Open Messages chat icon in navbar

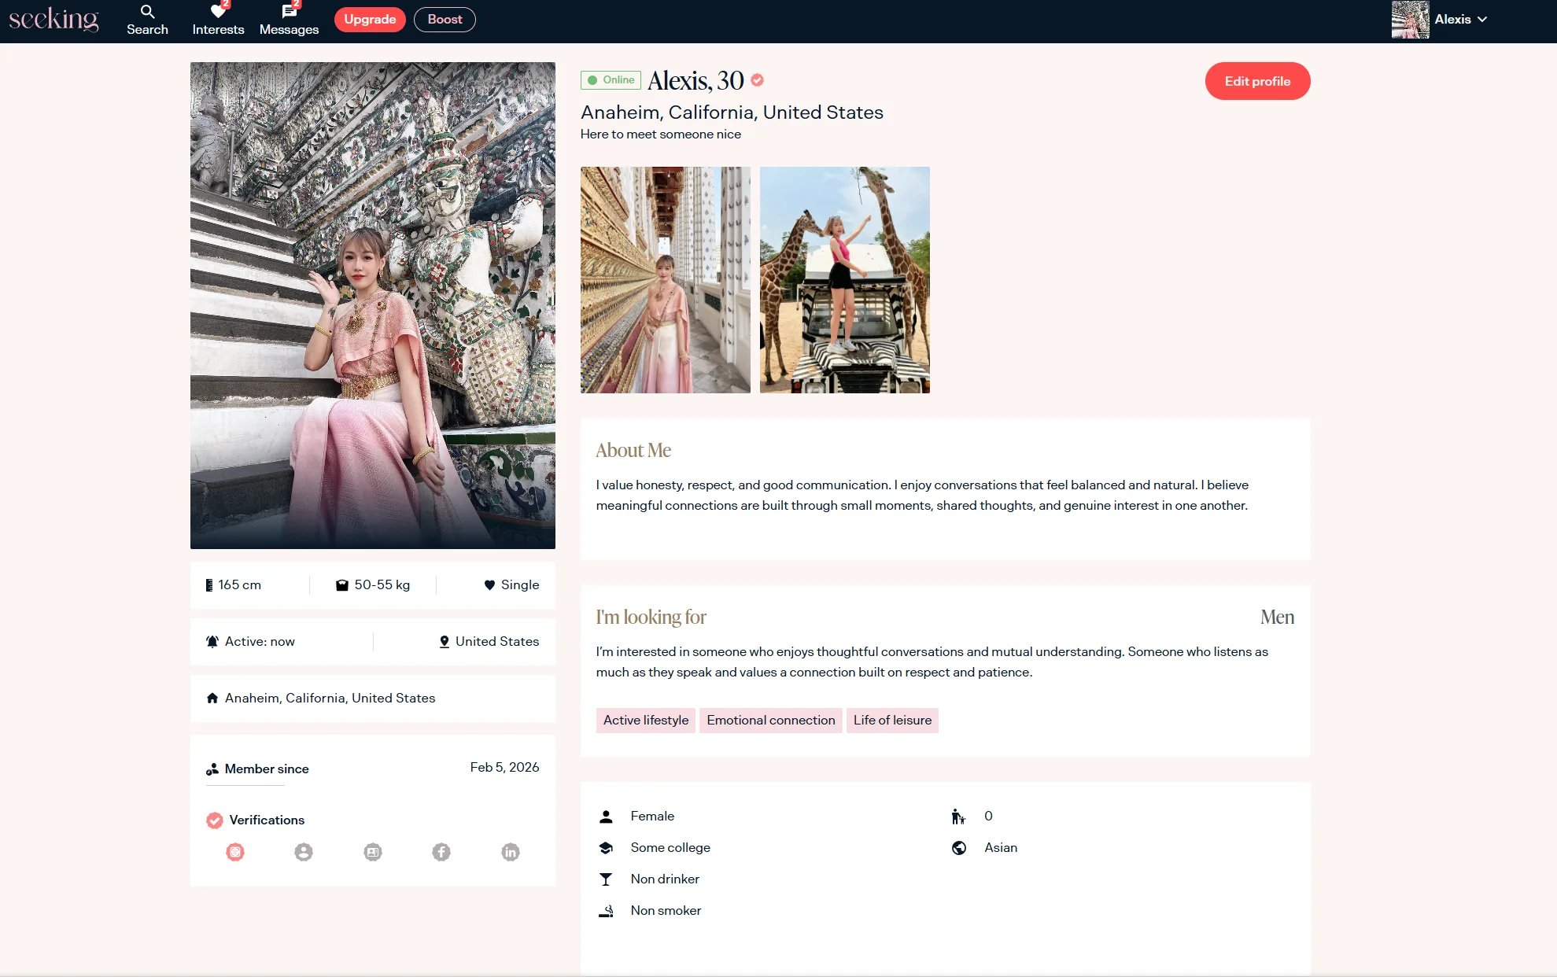pos(289,12)
